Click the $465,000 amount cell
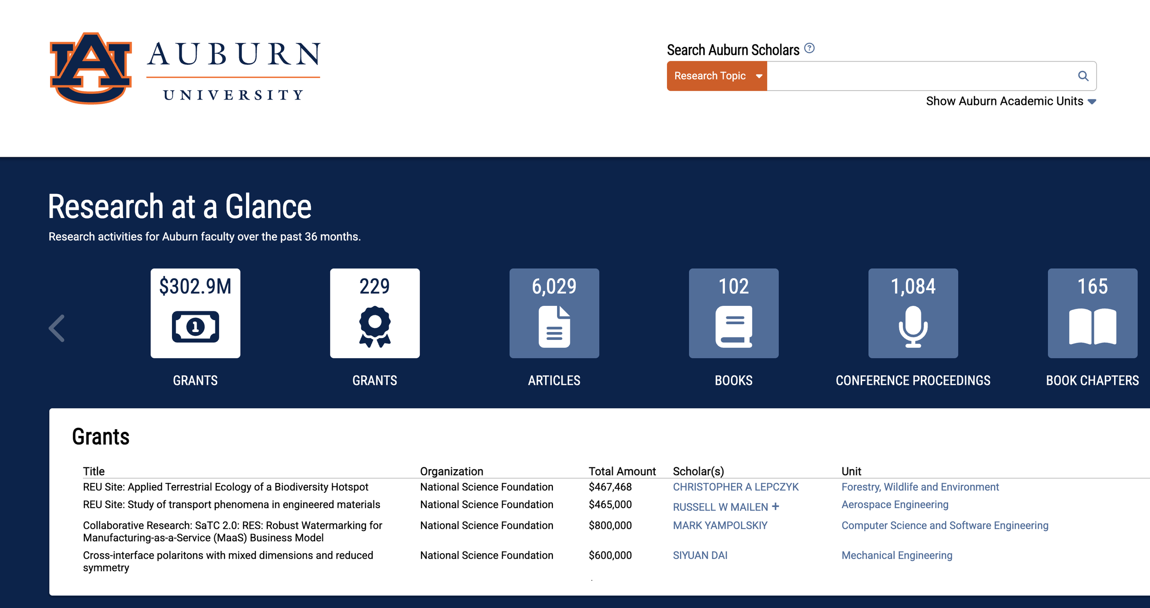 (x=610, y=505)
